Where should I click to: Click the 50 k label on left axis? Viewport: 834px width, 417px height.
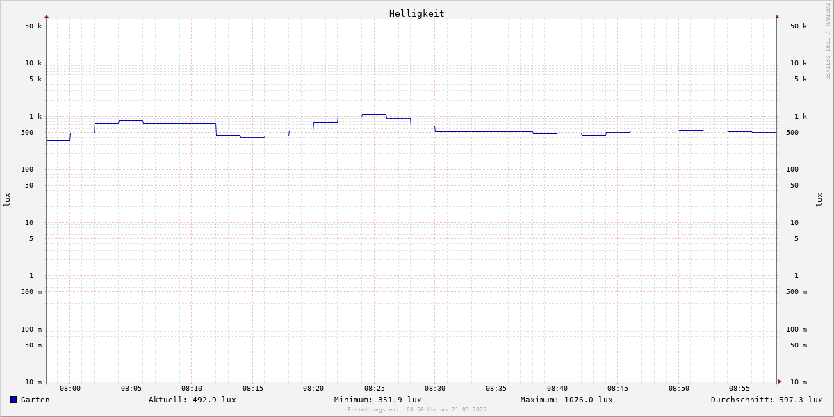click(33, 26)
